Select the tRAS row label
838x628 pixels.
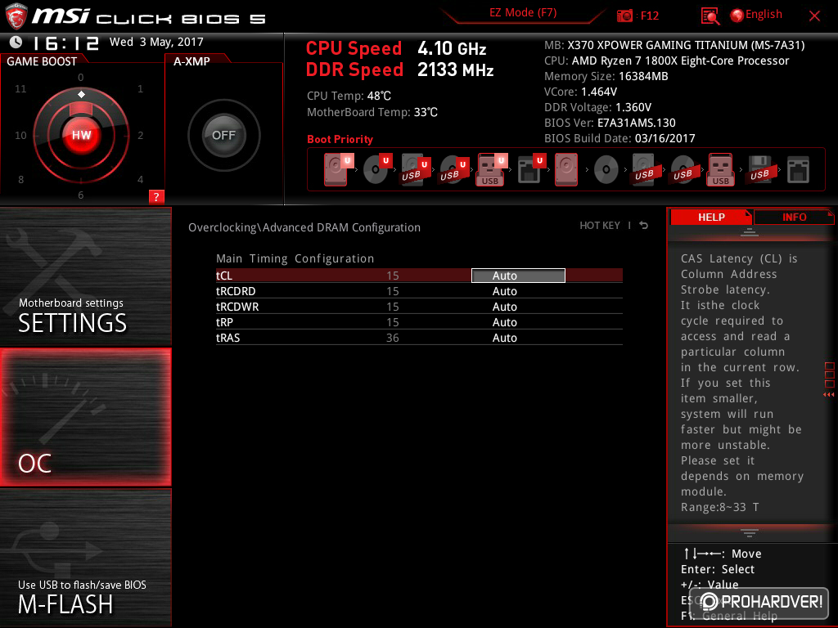tap(228, 338)
